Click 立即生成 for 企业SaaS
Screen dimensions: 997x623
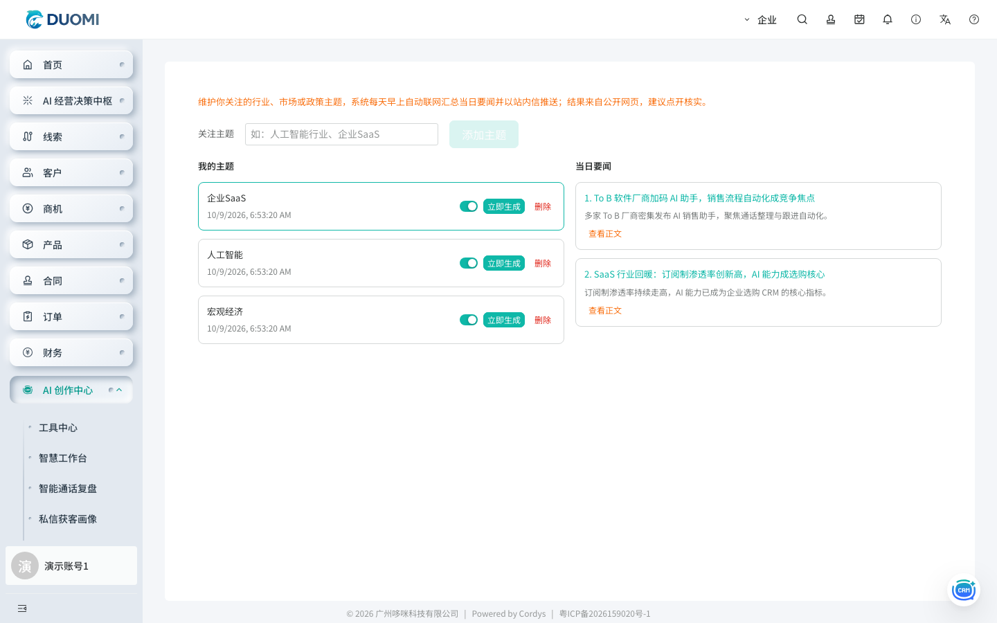(x=504, y=206)
